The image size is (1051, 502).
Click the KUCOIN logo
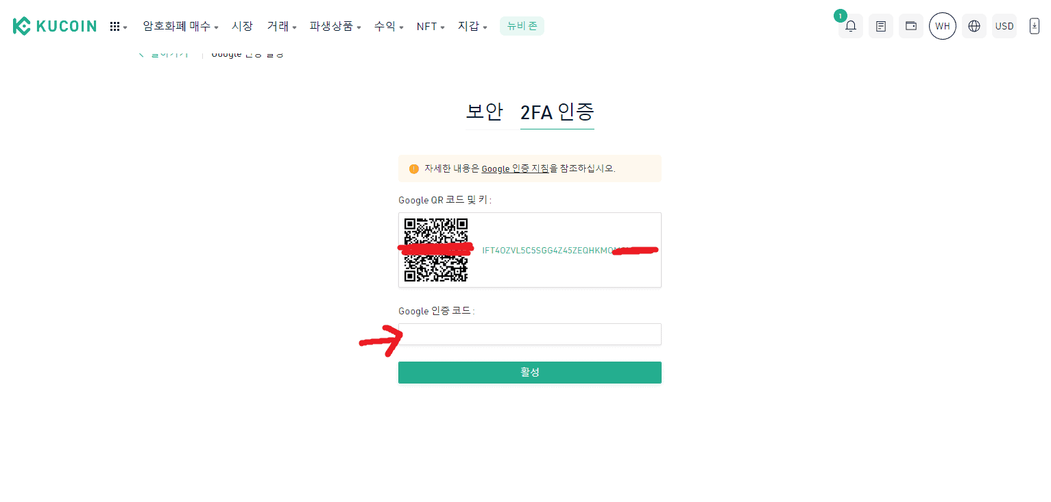[x=55, y=25]
